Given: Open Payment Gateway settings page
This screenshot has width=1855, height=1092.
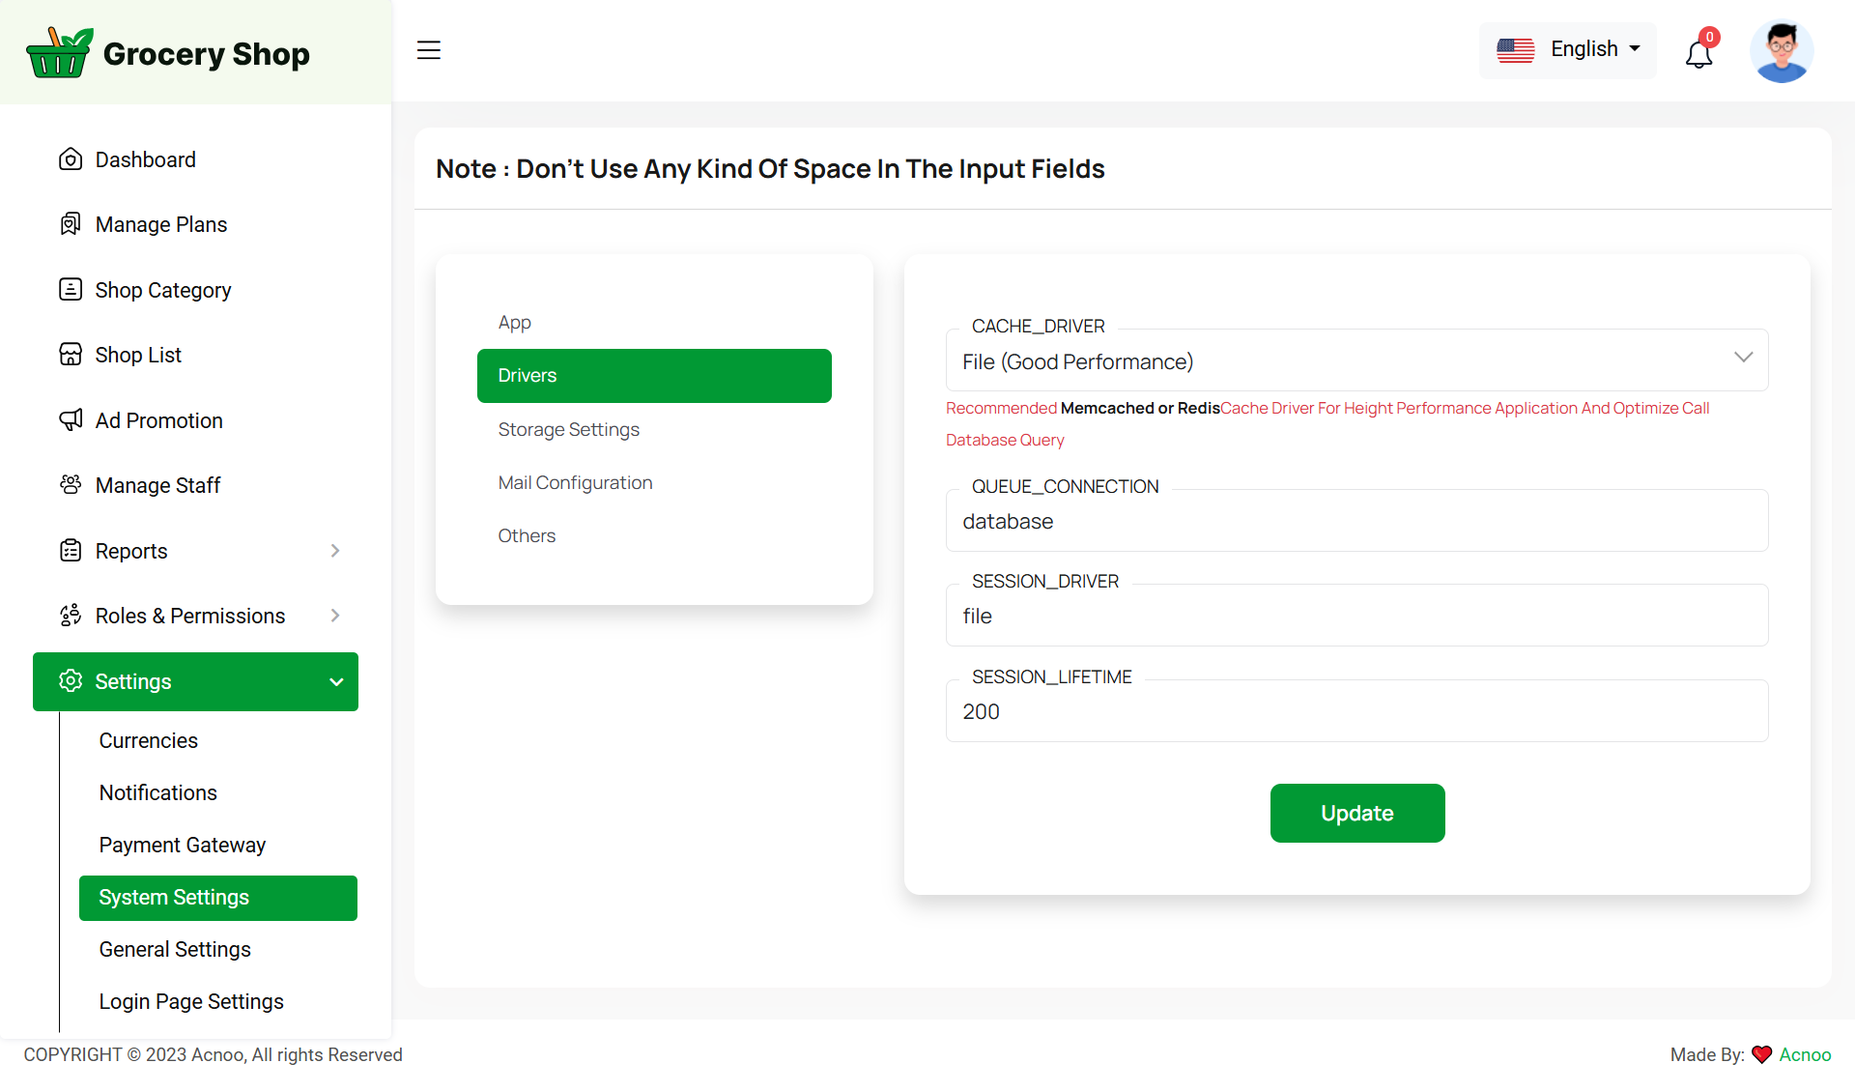Looking at the screenshot, I should [x=182, y=845].
